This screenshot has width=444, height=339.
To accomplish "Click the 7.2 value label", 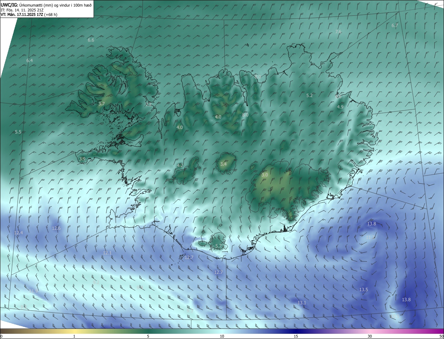I will pos(148,104).
